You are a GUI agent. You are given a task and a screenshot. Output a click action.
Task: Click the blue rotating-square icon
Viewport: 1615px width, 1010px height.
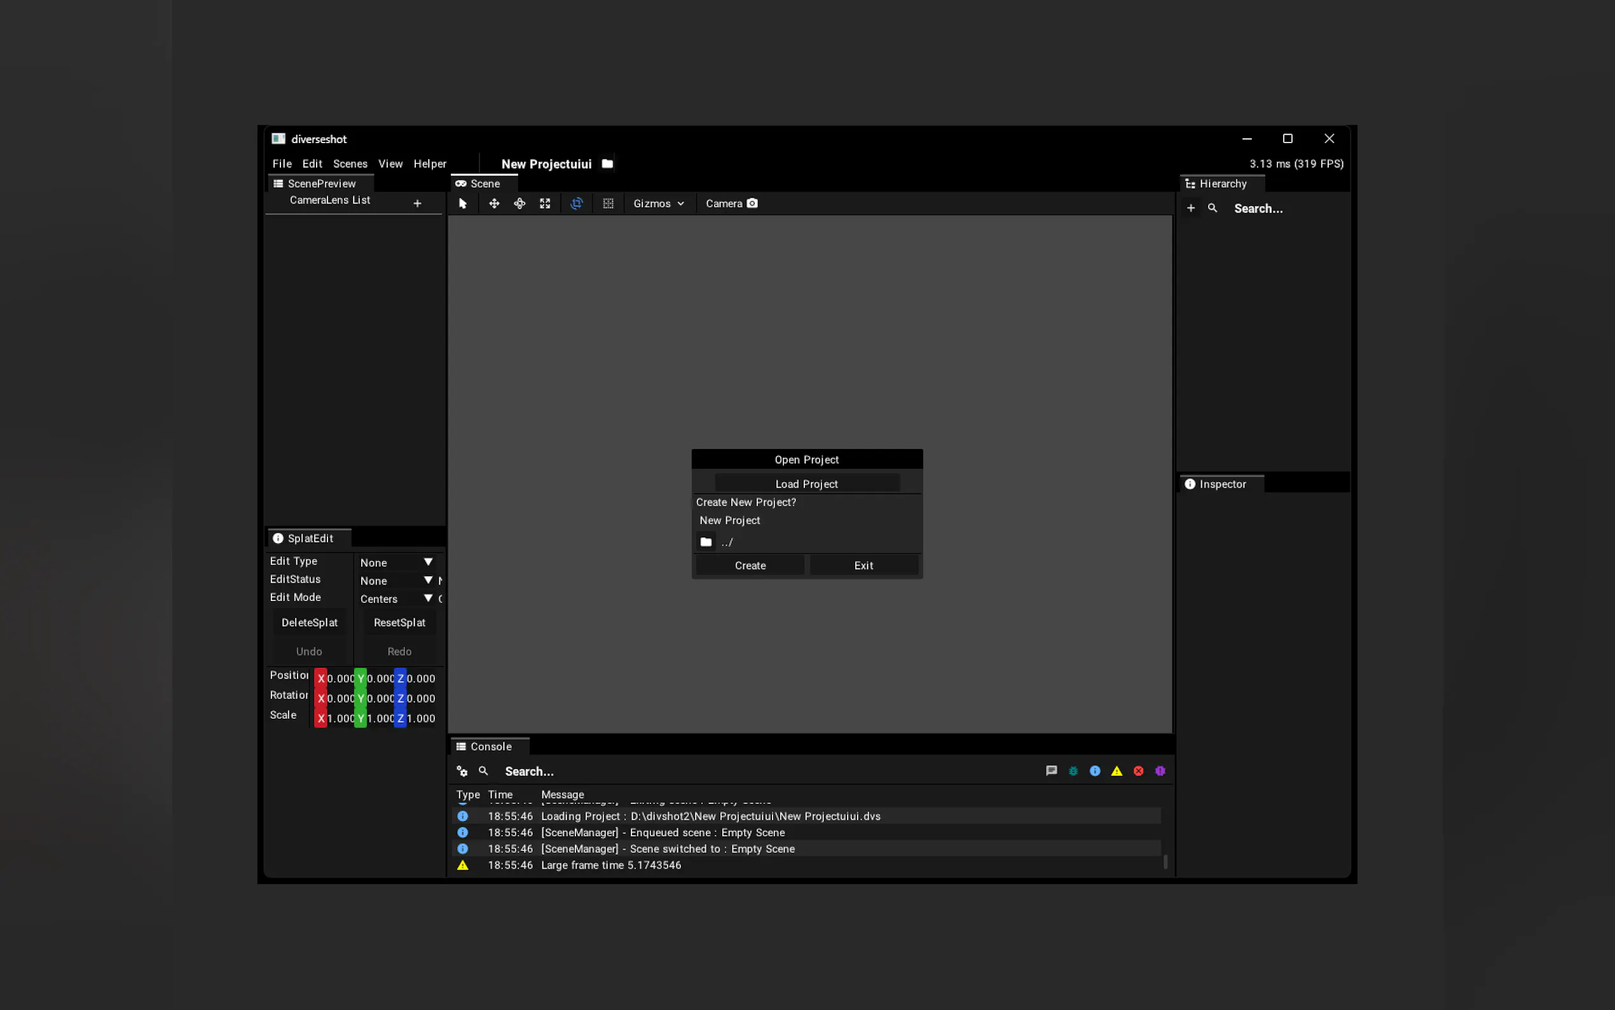click(x=577, y=204)
